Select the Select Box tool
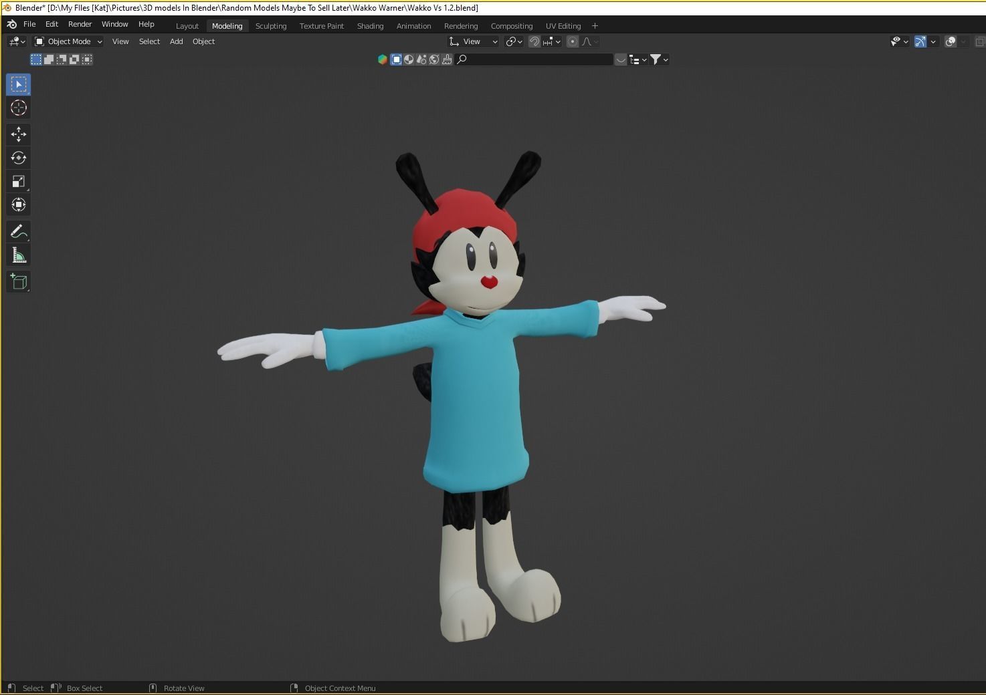This screenshot has width=986, height=695. pyautogui.click(x=19, y=84)
